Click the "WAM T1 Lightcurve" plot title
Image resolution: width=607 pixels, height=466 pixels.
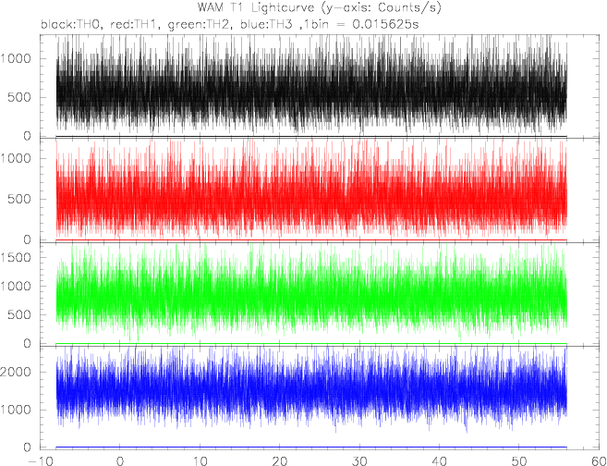point(319,7)
